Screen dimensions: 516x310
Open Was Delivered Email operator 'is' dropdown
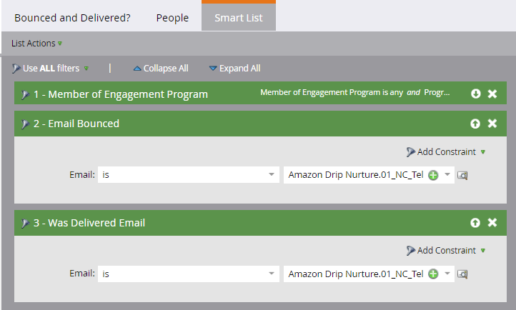click(272, 274)
